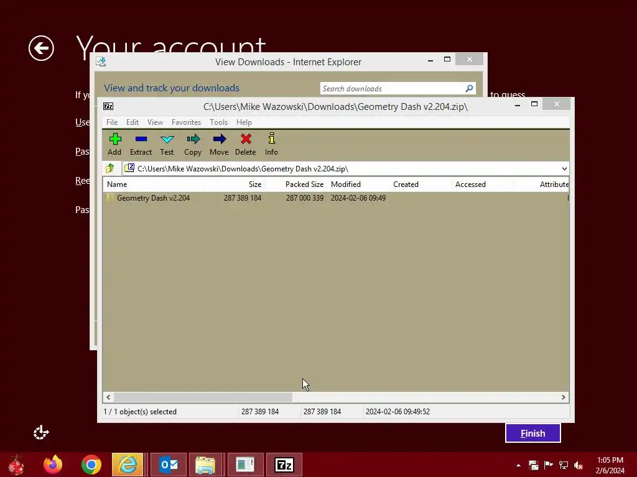This screenshot has height=477, width=637.
Task: Open the Action Center flag icon
Action: pos(549,465)
